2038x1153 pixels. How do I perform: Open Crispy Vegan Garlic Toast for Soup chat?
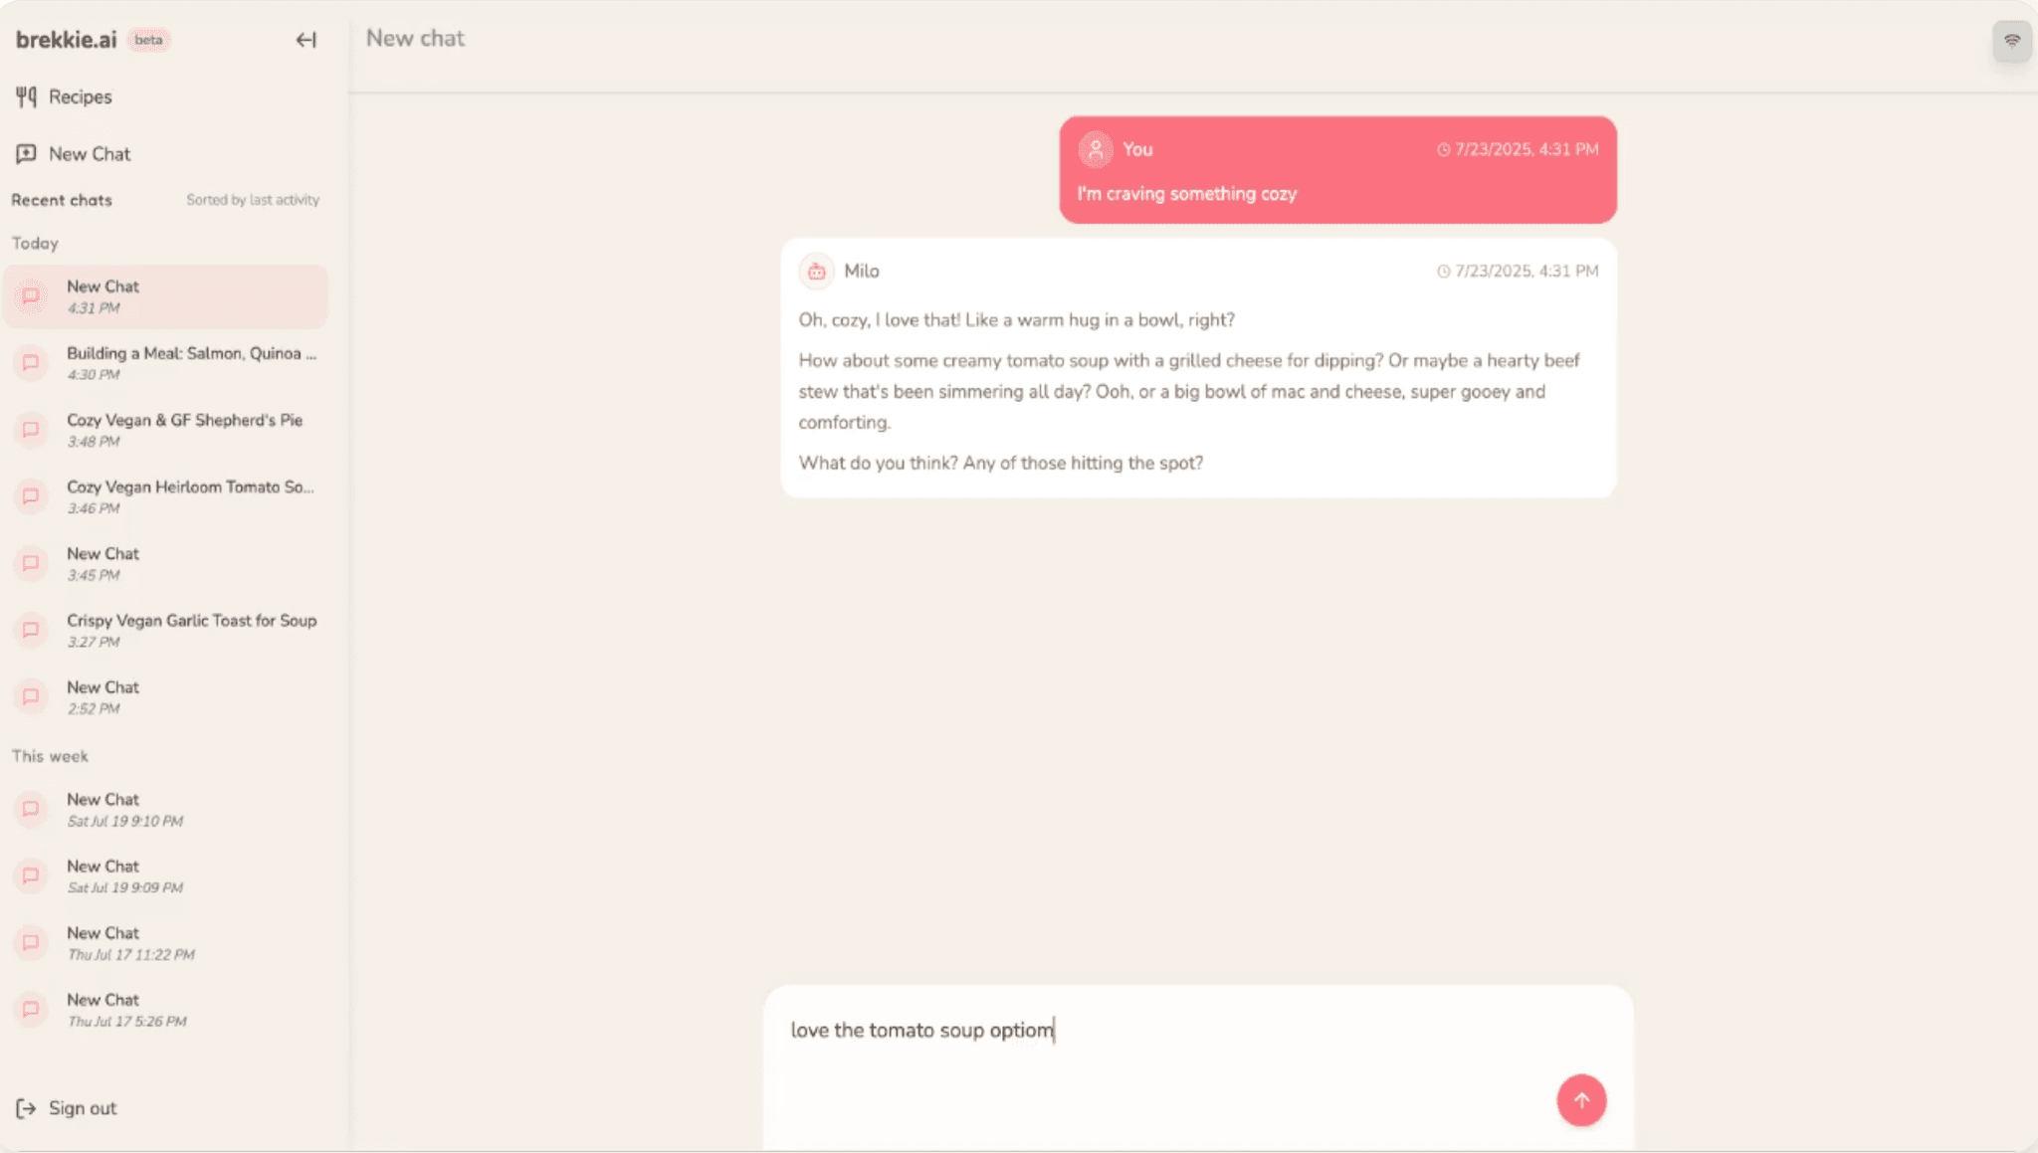click(166, 630)
